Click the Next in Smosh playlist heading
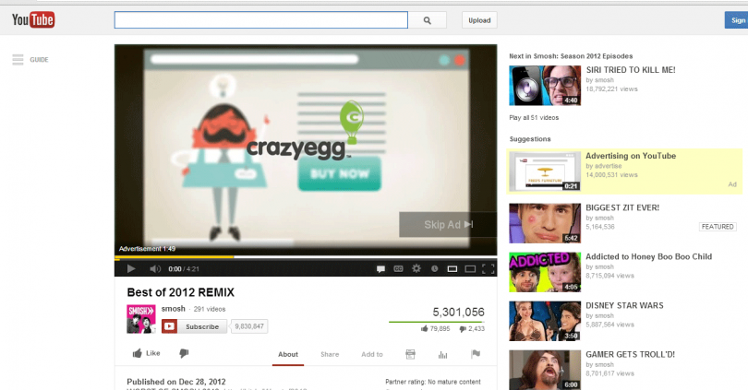Screen dimensions: 748x390 click(571, 55)
